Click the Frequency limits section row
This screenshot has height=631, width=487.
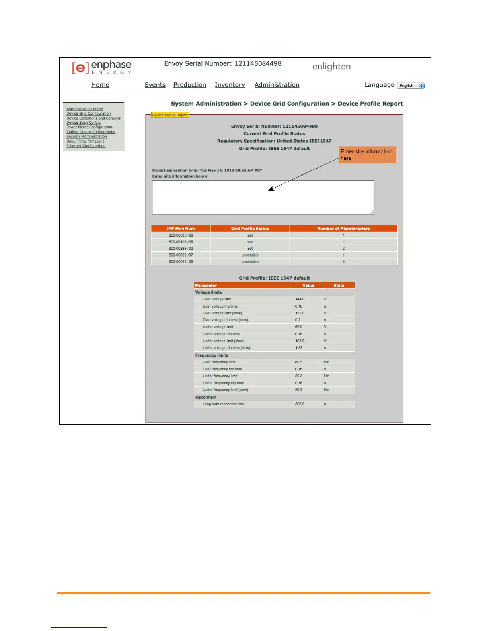[274, 355]
